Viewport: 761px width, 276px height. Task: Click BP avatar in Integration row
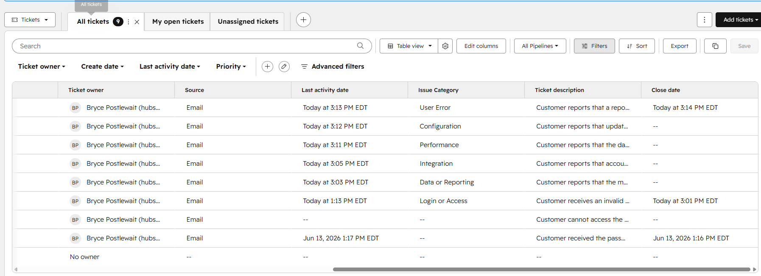click(75, 164)
